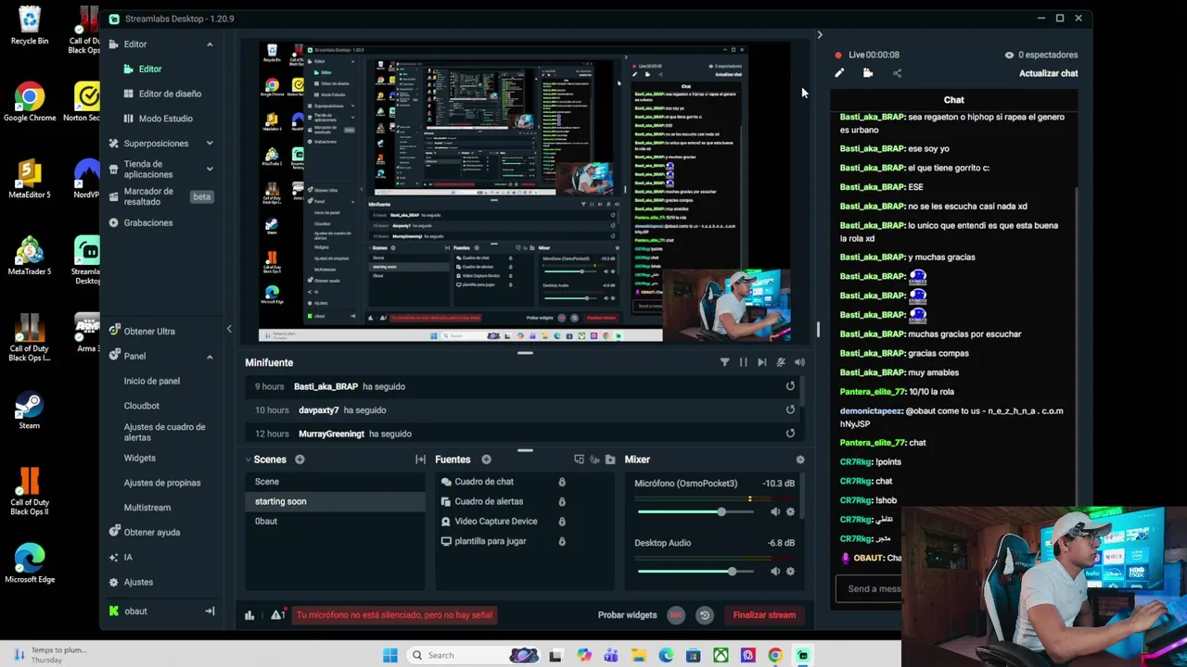
Task: Replay the MurrayGreeningt follow alert
Action: coord(790,433)
